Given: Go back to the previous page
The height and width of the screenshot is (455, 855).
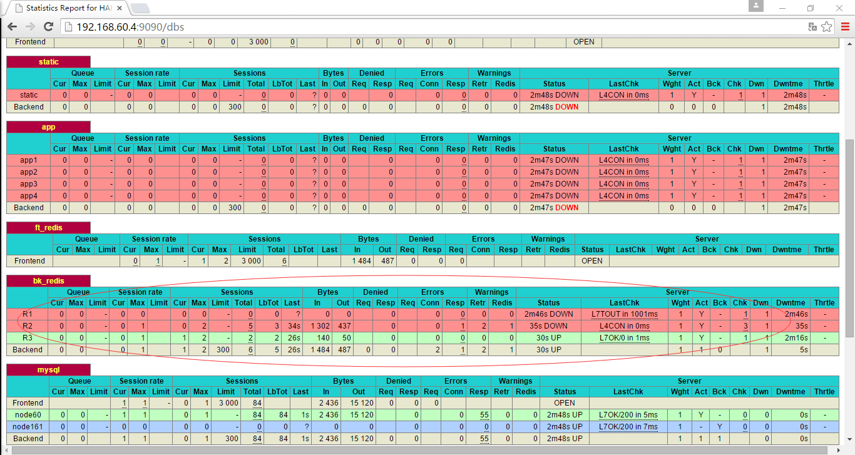Looking at the screenshot, I should click(12, 27).
